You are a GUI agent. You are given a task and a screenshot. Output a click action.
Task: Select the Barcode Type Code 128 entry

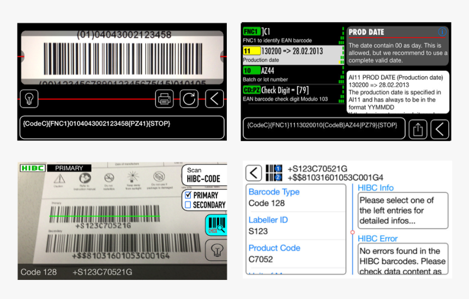pos(296,198)
